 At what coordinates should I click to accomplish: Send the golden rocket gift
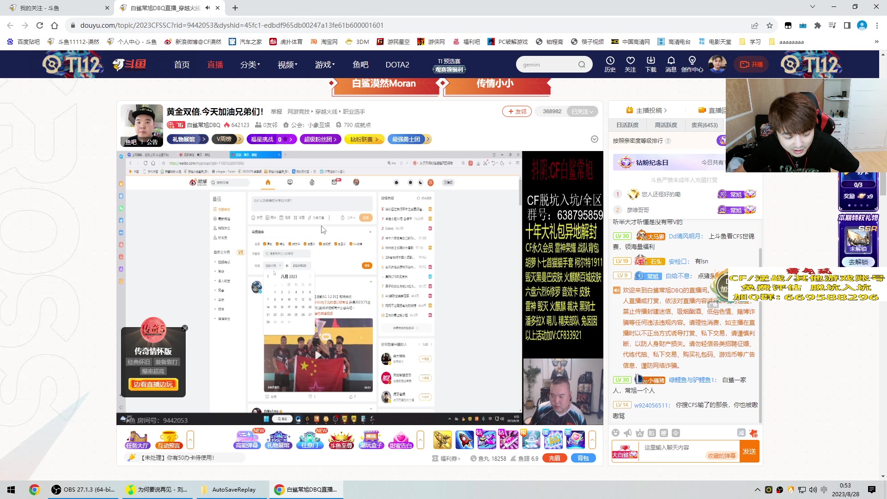coord(442,440)
